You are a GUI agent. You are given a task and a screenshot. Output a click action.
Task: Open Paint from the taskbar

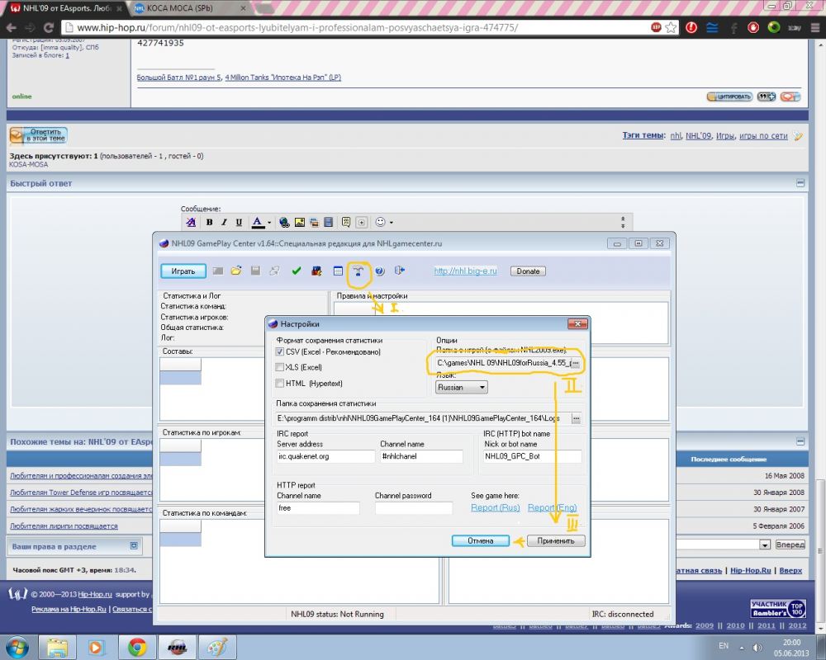click(216, 647)
